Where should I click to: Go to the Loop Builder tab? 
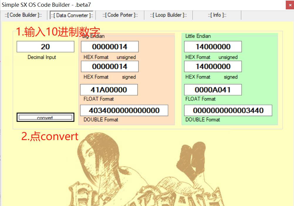[168, 15]
